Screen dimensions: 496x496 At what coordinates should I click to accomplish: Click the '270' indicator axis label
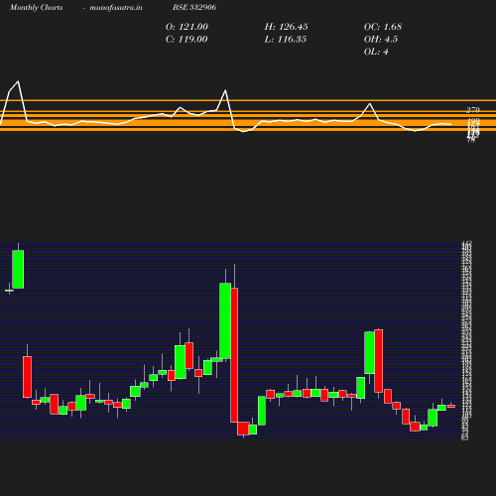point(473,110)
